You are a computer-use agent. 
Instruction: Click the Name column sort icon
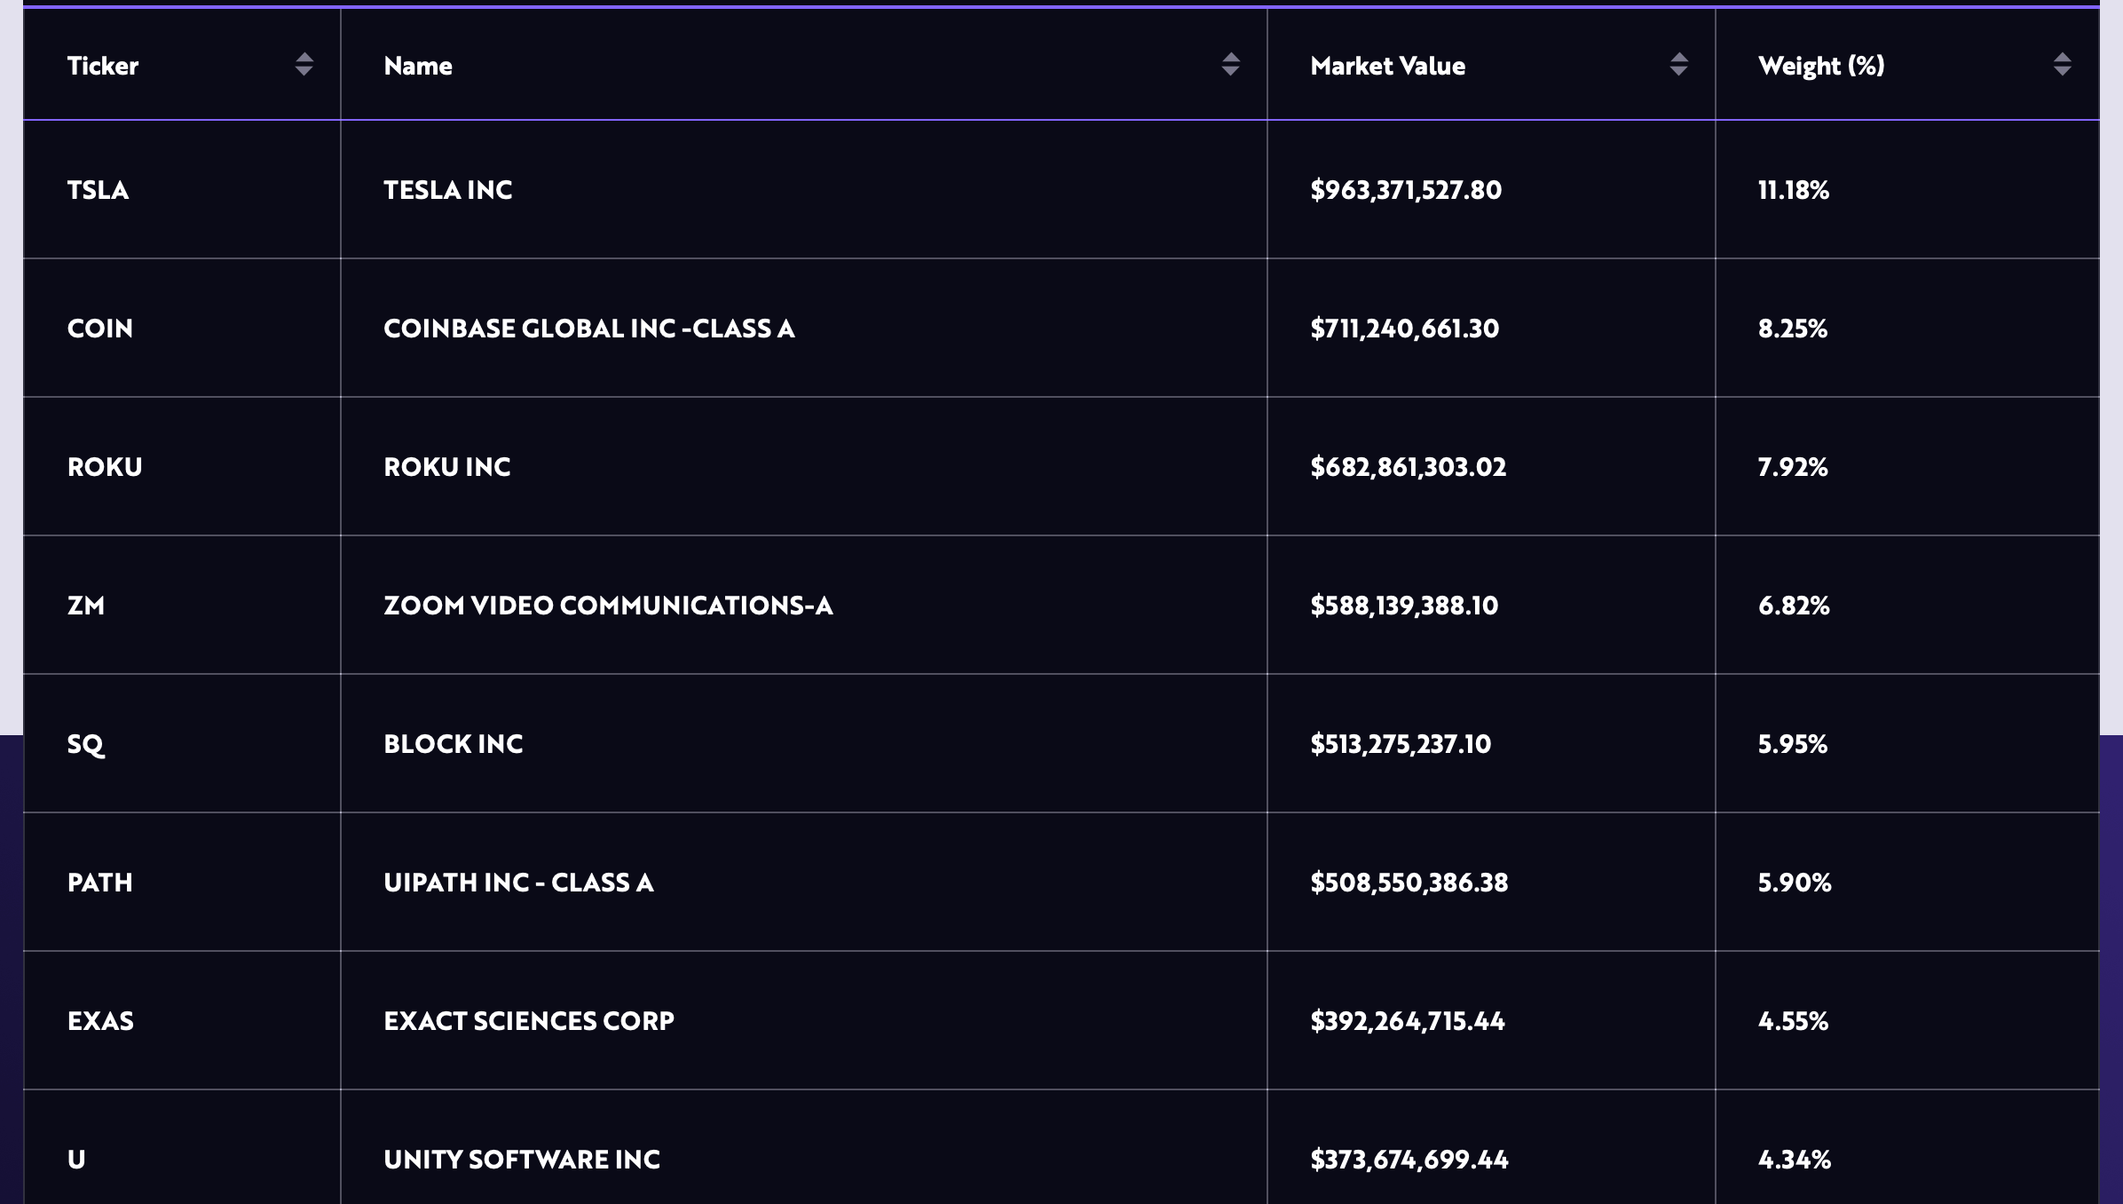click(x=1232, y=64)
